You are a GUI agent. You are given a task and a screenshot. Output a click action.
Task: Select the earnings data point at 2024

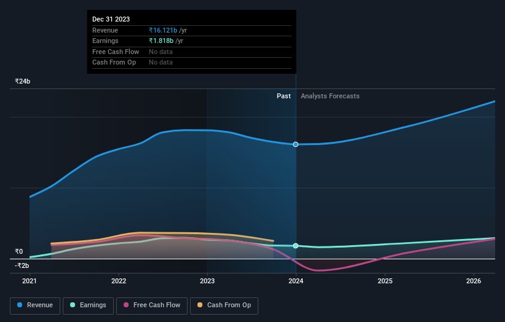click(296, 246)
